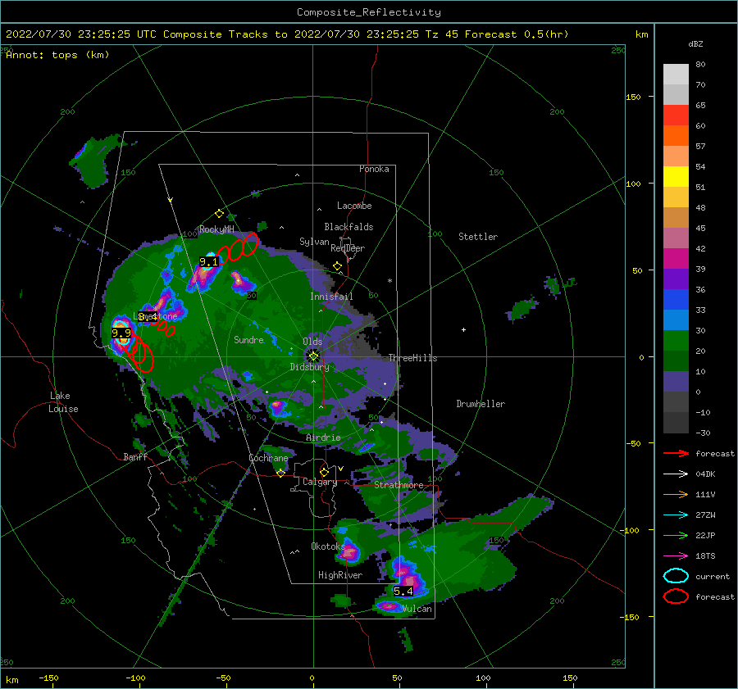Click the magenta 42 dBZ color swatch

tap(676, 238)
